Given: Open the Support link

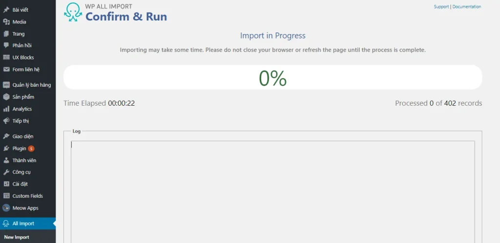Looking at the screenshot, I should tap(441, 7).
